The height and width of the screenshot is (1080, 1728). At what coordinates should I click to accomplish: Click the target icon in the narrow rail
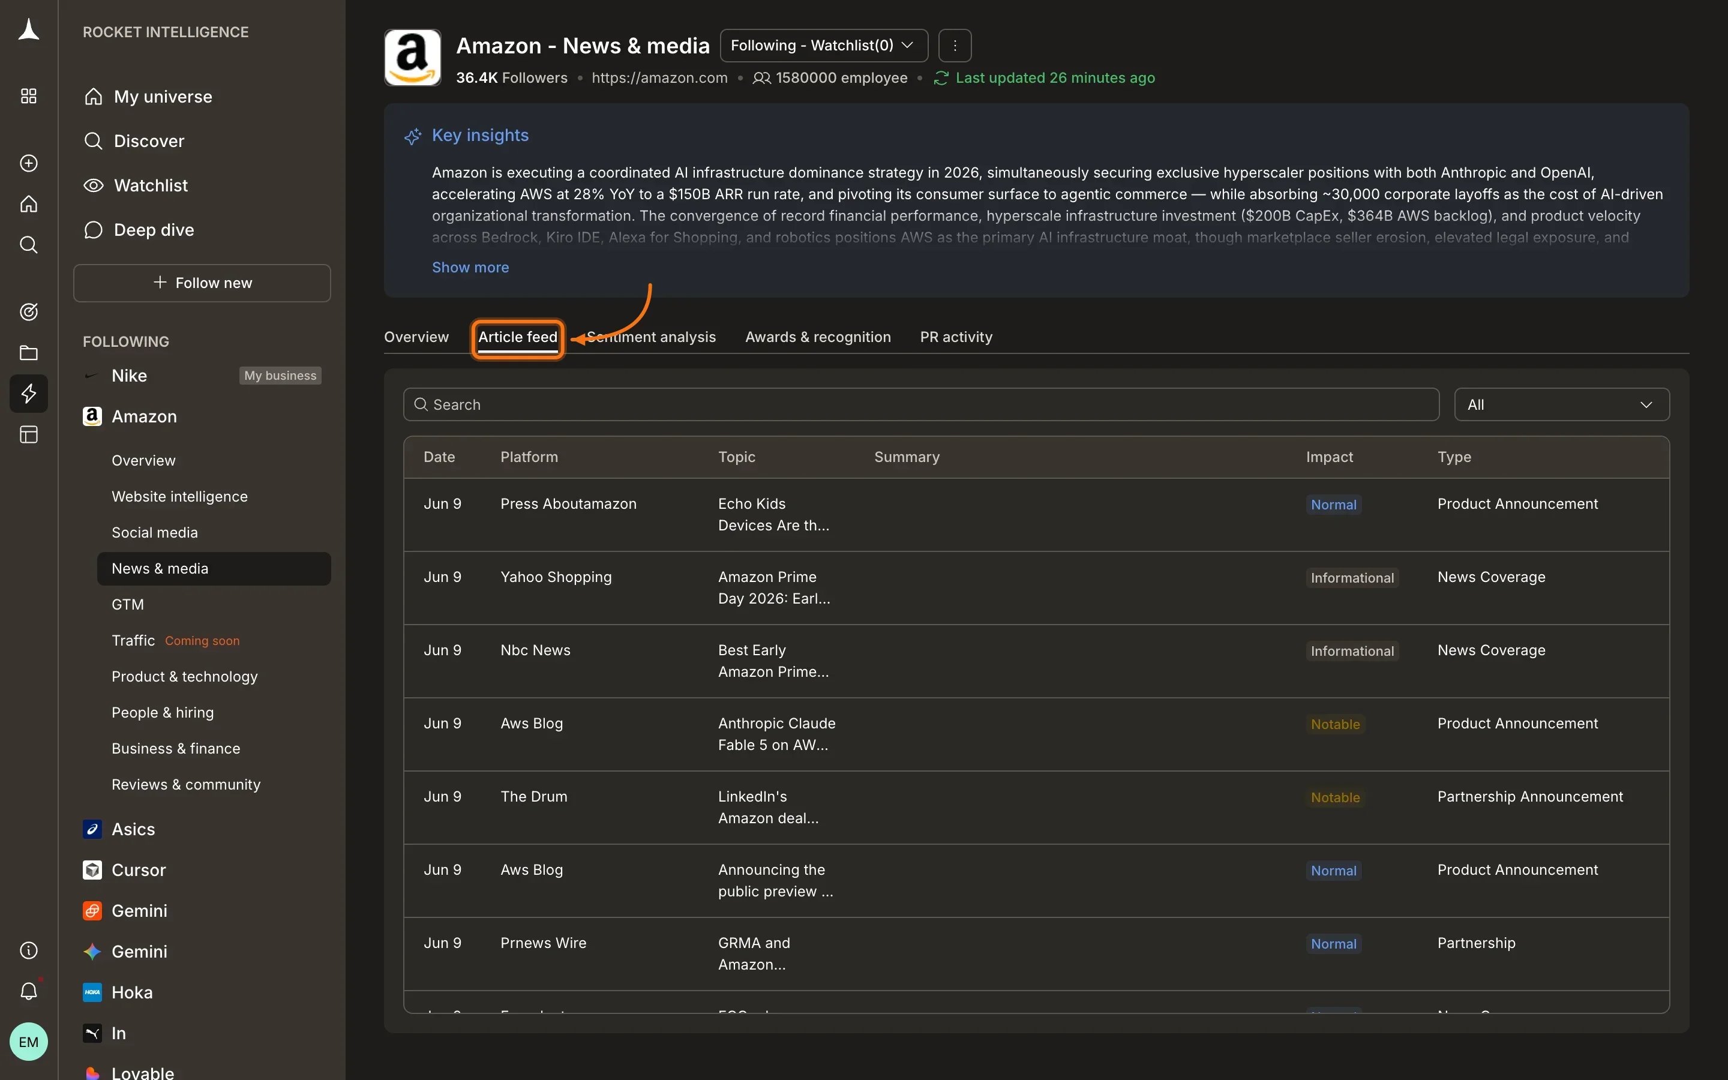coord(29,311)
